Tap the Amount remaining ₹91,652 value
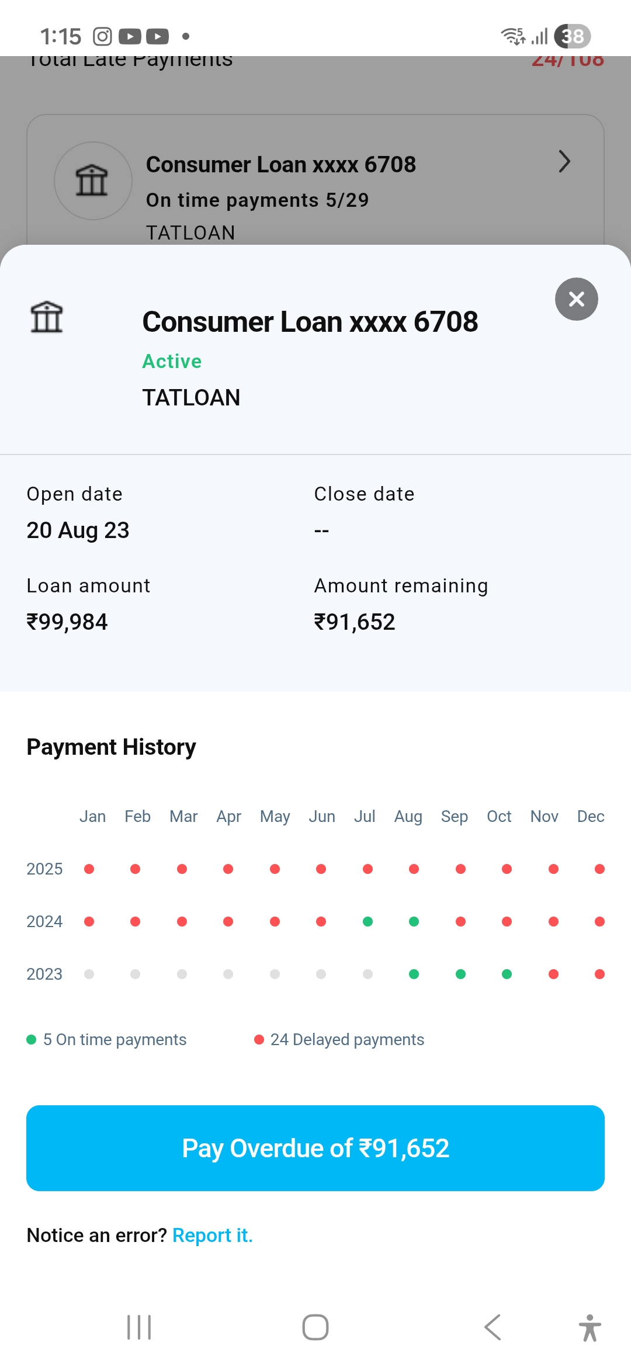This screenshot has height=1367, width=631. pos(355,622)
